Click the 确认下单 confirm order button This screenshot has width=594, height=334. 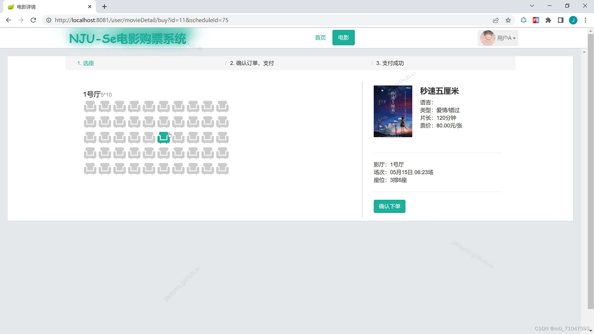coord(390,206)
